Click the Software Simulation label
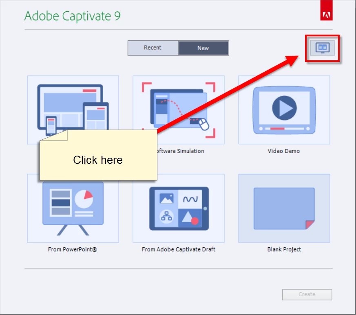356x315 pixels. coord(181,151)
